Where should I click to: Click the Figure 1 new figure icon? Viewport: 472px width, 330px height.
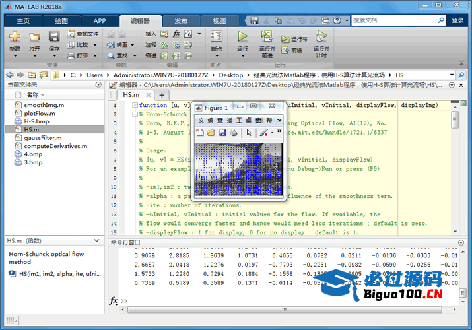199,133
